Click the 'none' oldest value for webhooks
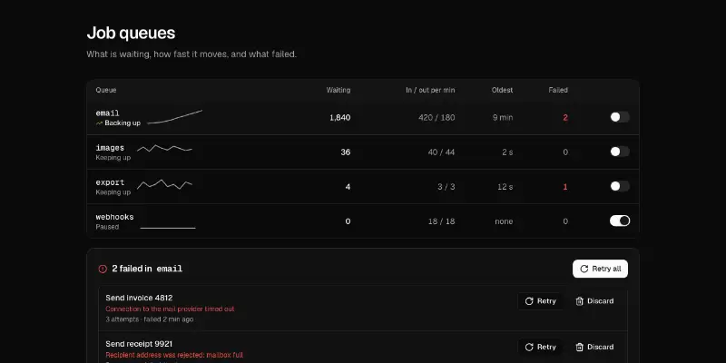 tap(504, 221)
